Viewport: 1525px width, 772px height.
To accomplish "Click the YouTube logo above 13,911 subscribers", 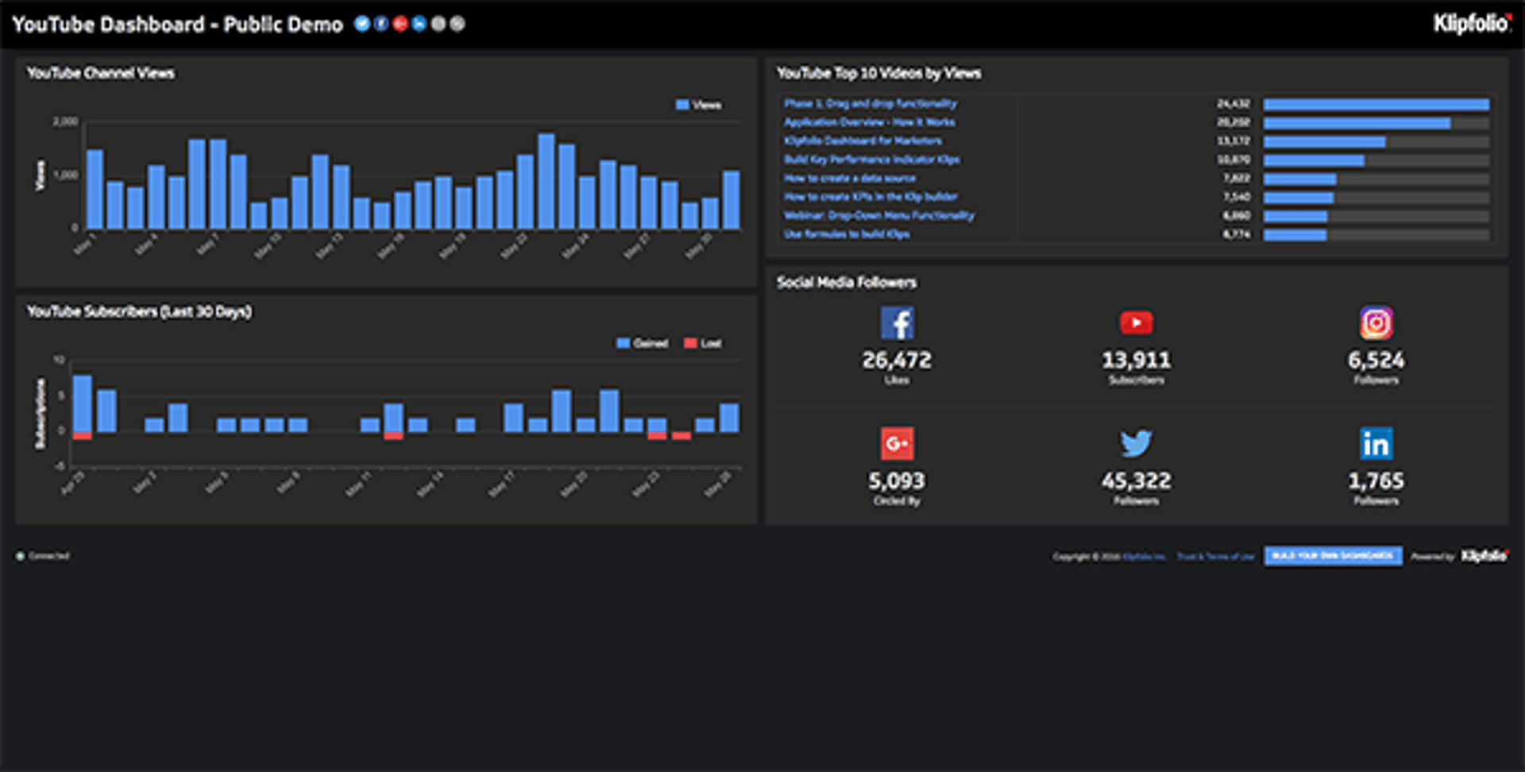I will (x=1136, y=322).
